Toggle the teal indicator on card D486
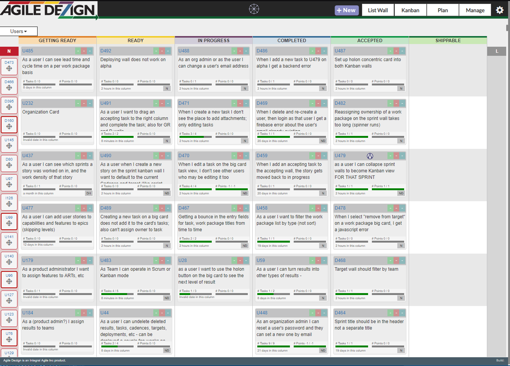The width and height of the screenshot is (510, 366). [324, 51]
